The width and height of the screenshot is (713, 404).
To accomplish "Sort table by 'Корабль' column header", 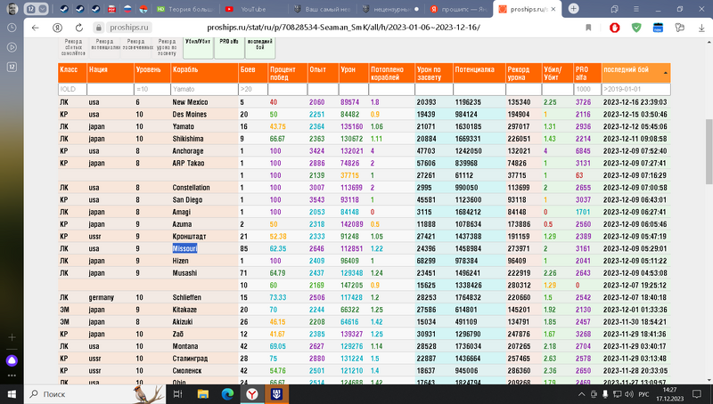I will (203, 72).
